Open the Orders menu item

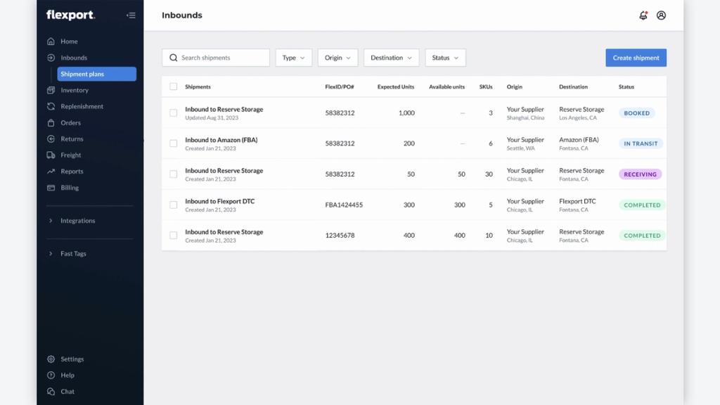71,122
